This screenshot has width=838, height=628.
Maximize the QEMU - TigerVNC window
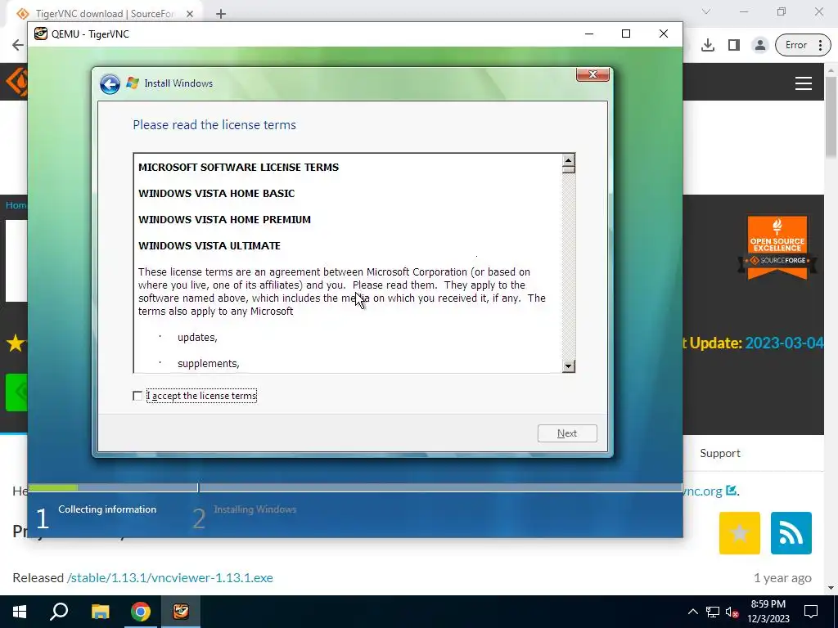(626, 34)
